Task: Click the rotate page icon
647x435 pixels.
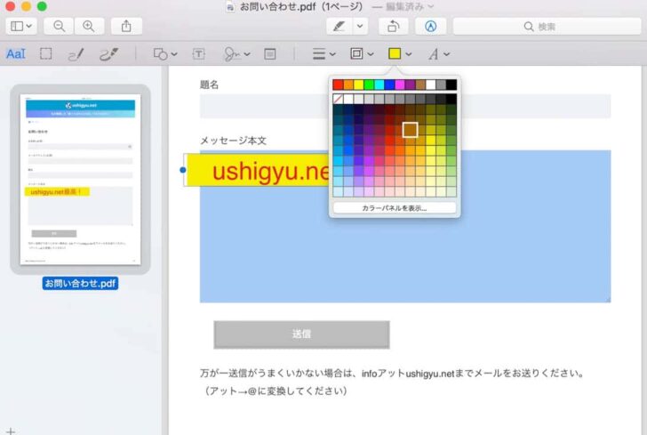Action: [393, 27]
